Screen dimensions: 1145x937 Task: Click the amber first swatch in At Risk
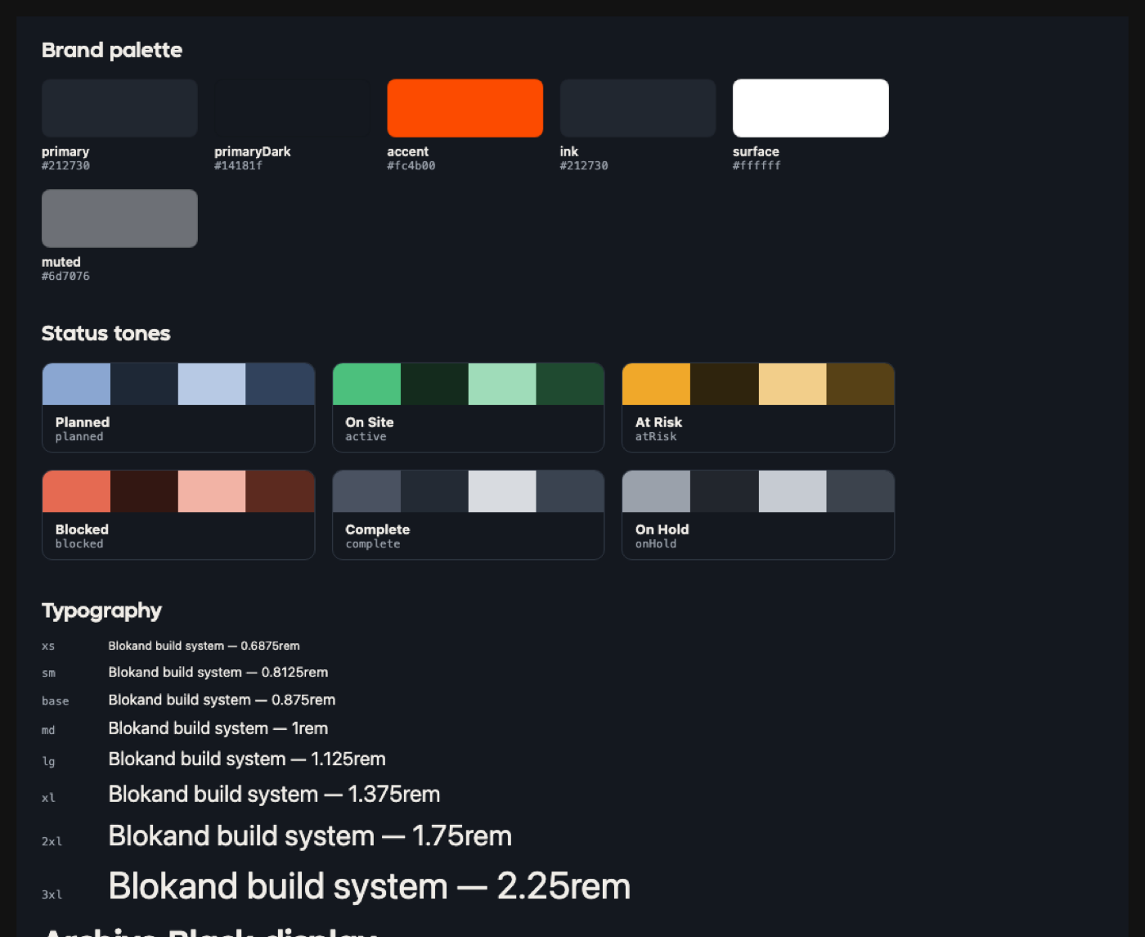point(657,384)
